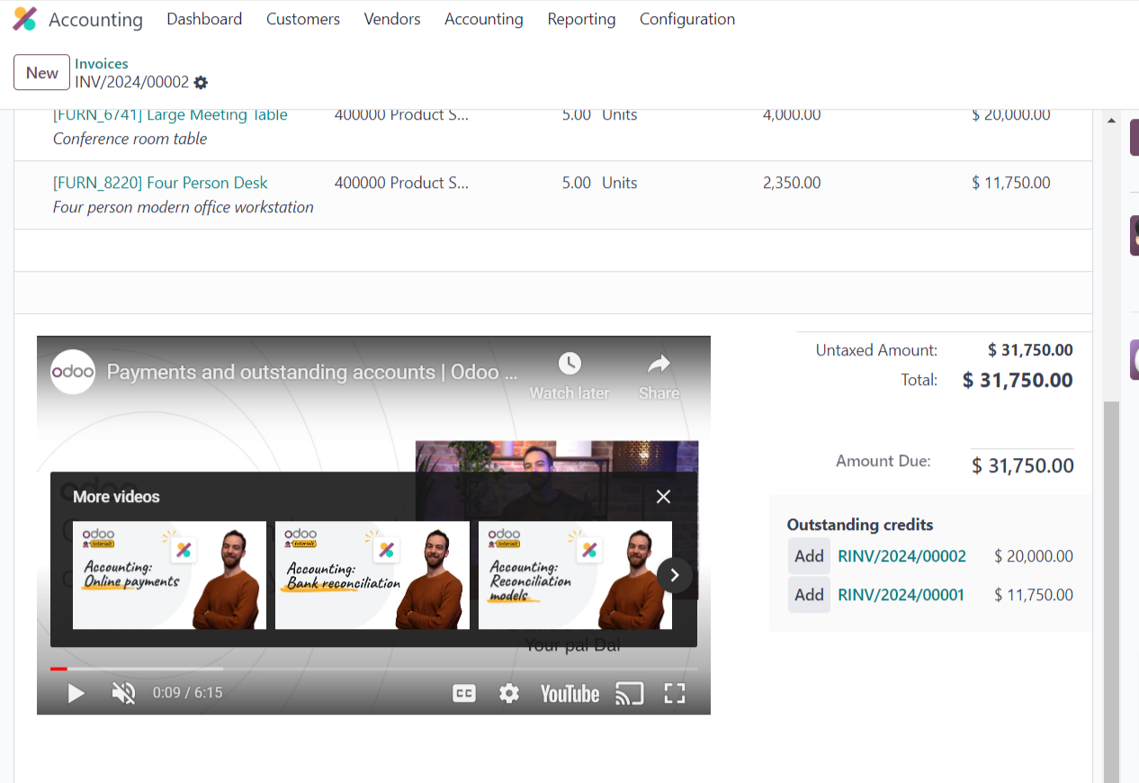The width and height of the screenshot is (1139, 783).
Task: Open Accounting: Online payments video thumbnail
Action: click(x=169, y=575)
